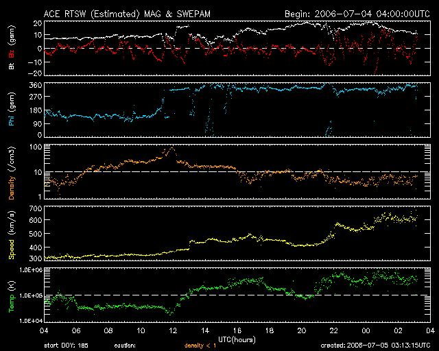Click the '600' tick on Speed axis

pos(36,220)
